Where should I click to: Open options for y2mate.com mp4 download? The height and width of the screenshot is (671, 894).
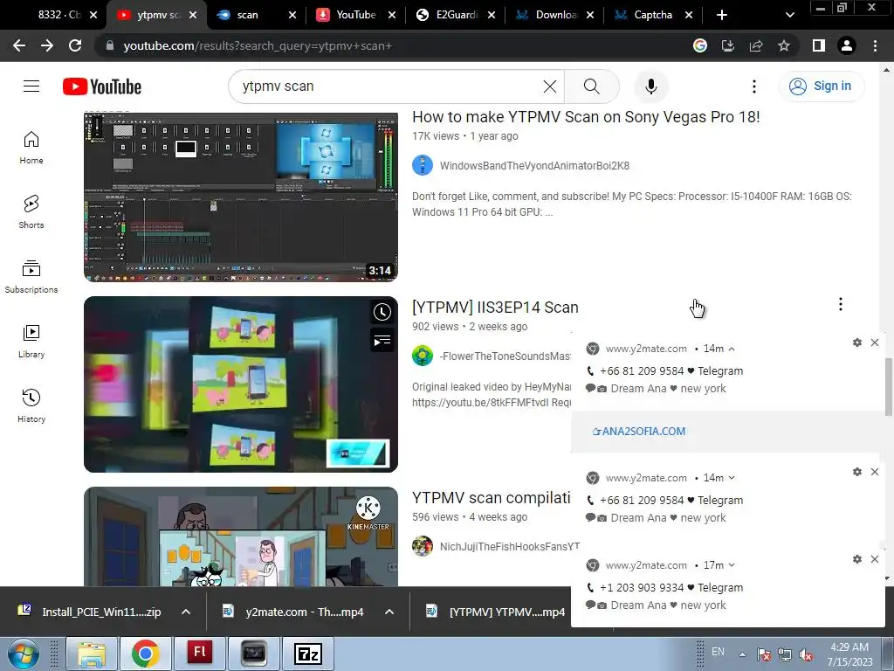coord(389,612)
